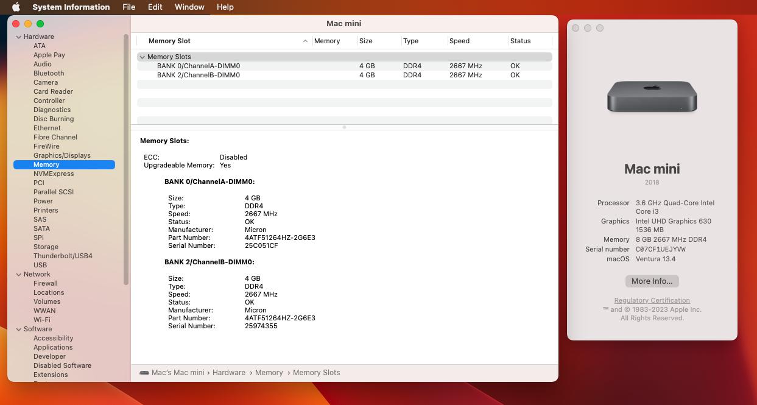Select Controller in the sidebar
The width and height of the screenshot is (757, 405).
pyautogui.click(x=49, y=100)
